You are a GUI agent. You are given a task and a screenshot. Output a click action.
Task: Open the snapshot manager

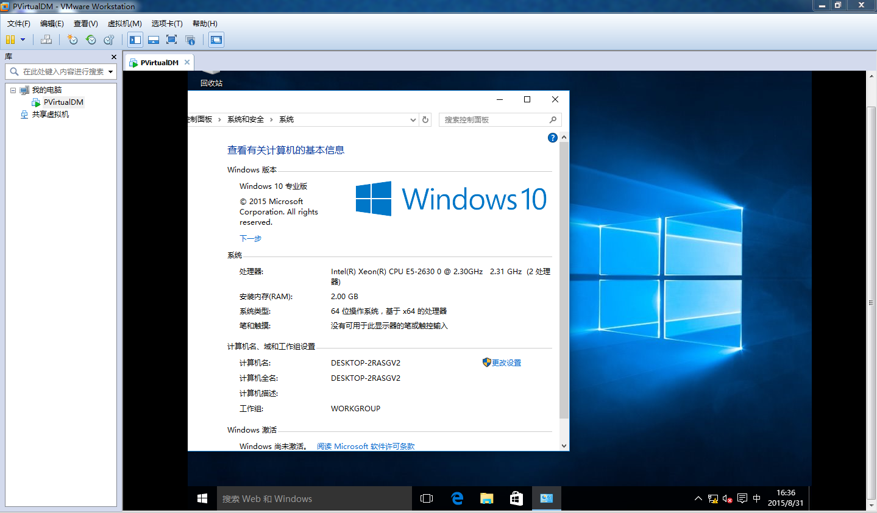109,40
